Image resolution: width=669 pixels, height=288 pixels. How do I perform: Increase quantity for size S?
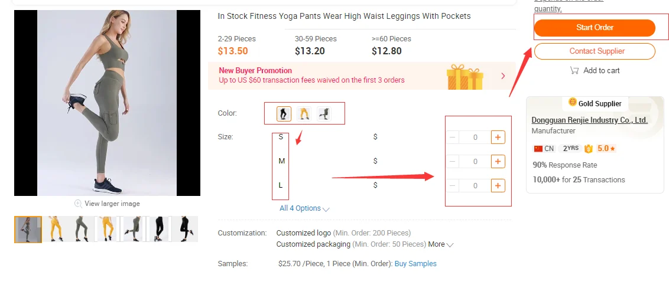(x=498, y=138)
